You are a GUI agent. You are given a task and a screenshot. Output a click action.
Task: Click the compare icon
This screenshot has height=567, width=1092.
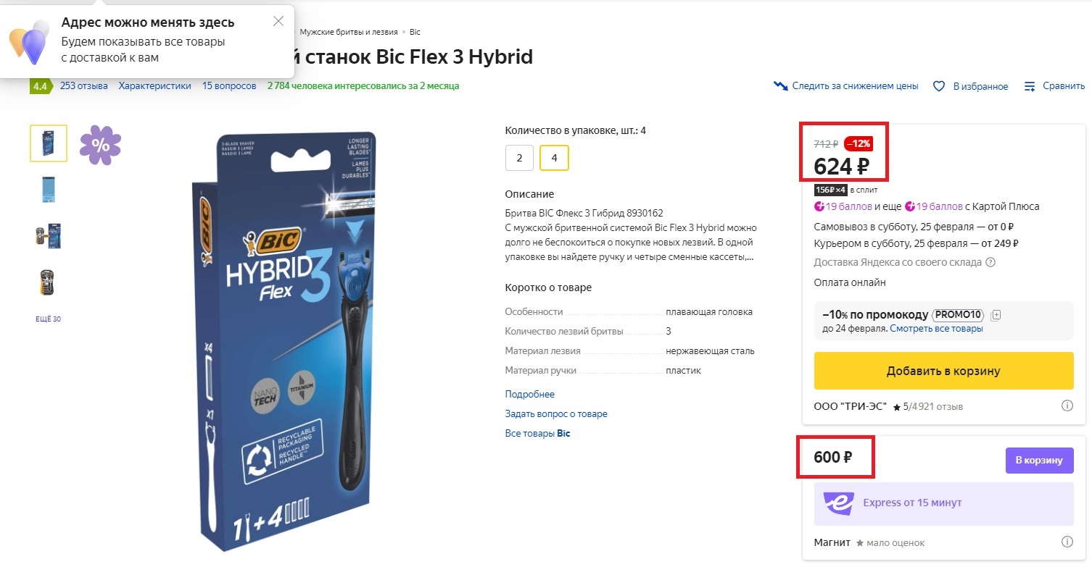click(1030, 86)
